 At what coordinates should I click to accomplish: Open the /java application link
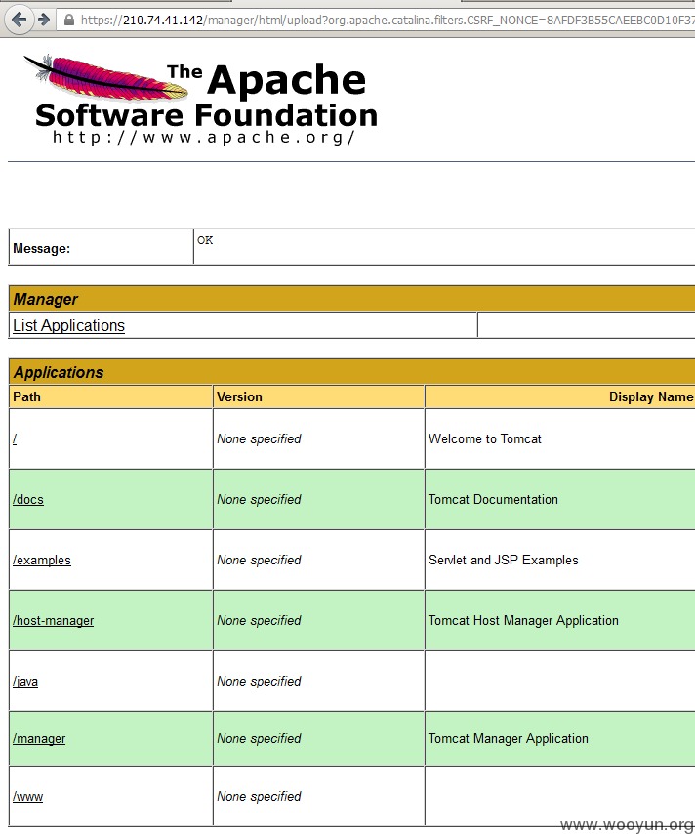25,682
